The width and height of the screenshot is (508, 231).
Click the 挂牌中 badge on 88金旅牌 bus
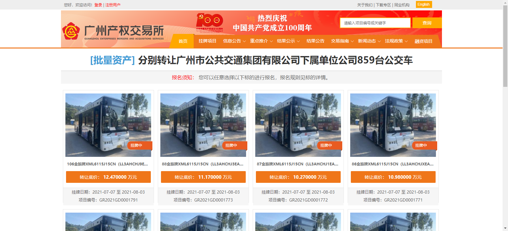pos(235,145)
